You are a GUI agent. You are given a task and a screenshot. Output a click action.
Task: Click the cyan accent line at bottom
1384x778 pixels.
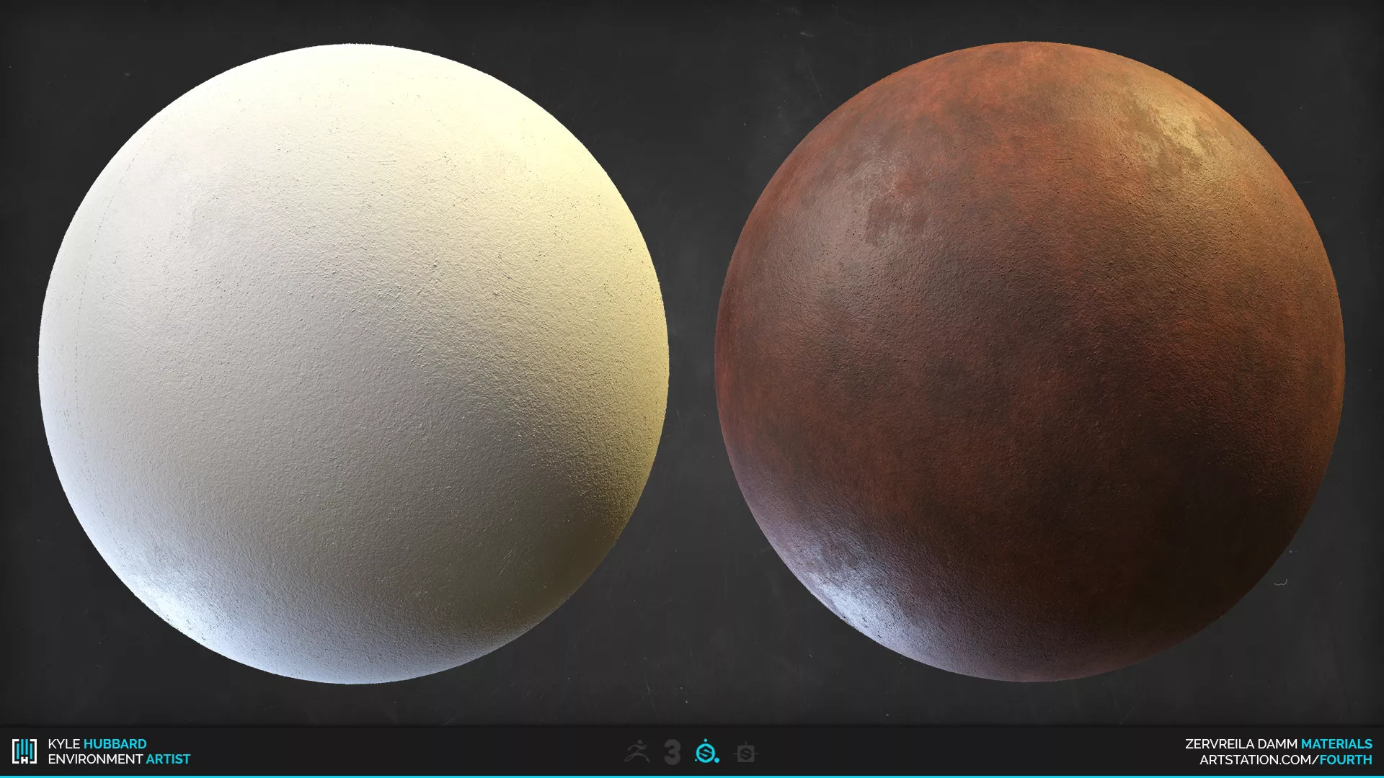pyautogui.click(x=692, y=776)
